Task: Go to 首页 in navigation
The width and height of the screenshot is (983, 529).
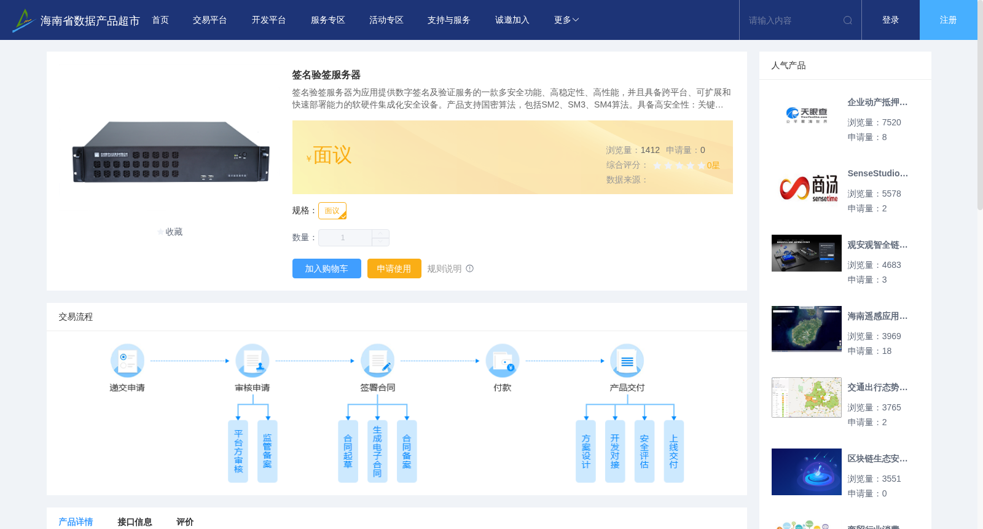Action: (160, 20)
